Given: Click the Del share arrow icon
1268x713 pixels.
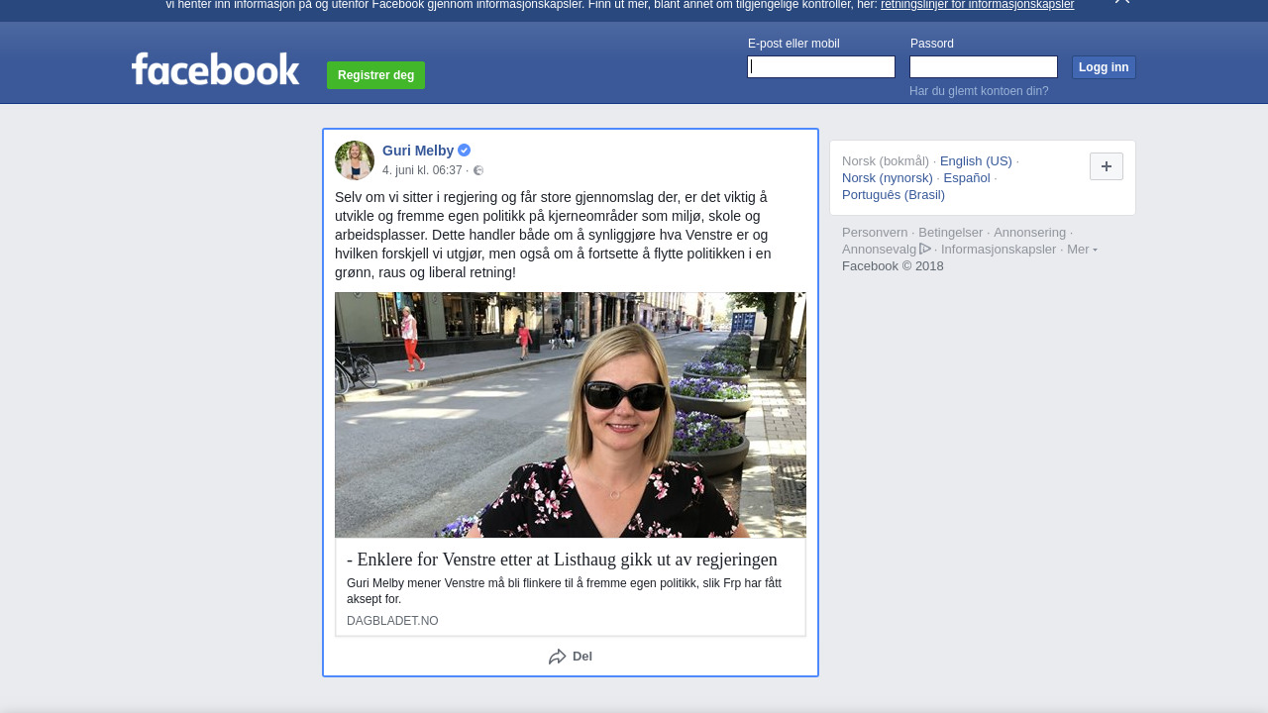Looking at the screenshot, I should click(558, 657).
